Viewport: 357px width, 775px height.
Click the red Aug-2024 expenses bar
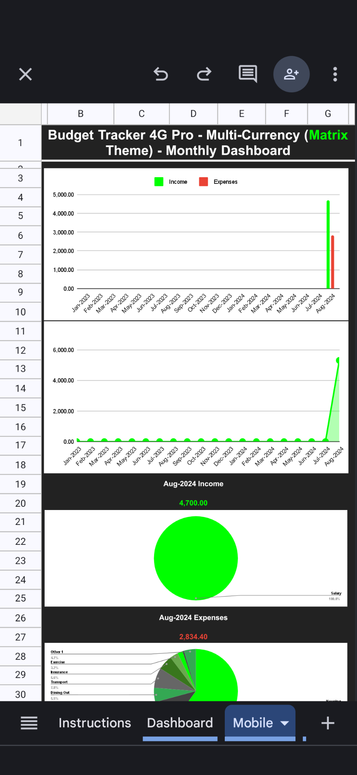333,262
